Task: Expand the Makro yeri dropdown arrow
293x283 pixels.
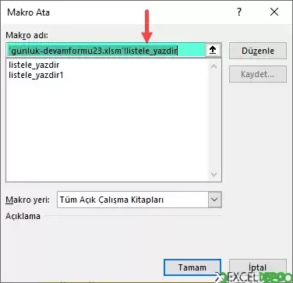Action: (x=214, y=200)
